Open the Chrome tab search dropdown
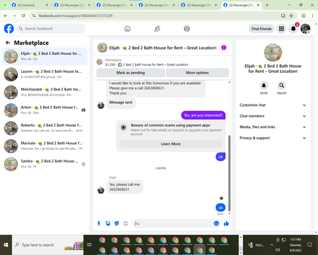 (4, 5)
